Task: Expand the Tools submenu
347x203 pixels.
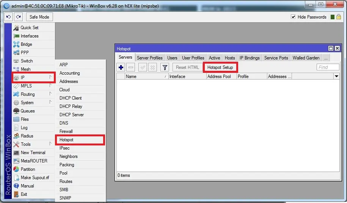Action: [33, 144]
